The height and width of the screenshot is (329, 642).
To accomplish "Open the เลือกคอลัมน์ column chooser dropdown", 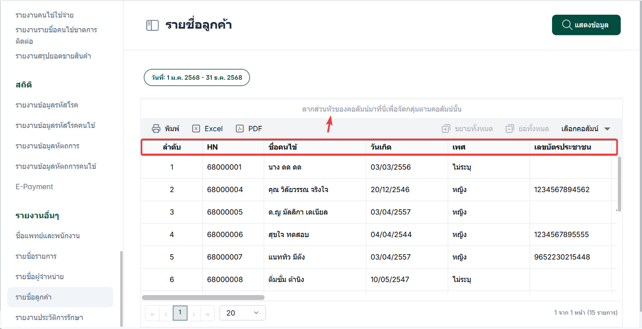I will coord(586,129).
